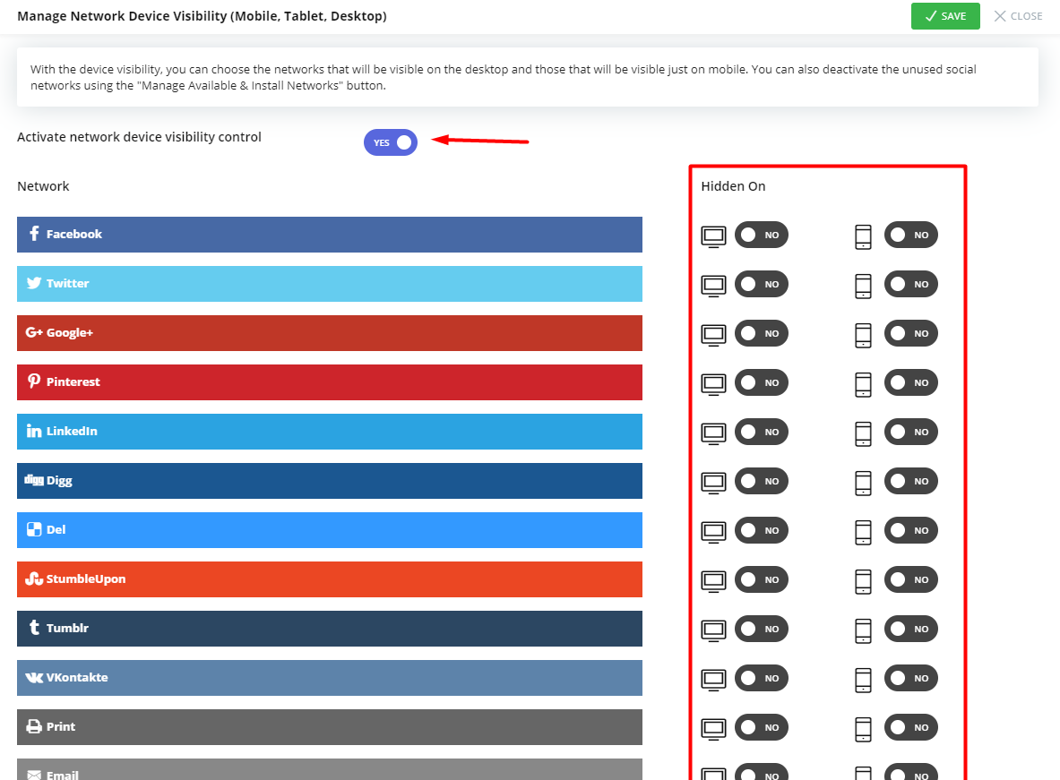Click the LinkedIn logo icon
Viewport: 1060px width, 780px height.
click(34, 432)
